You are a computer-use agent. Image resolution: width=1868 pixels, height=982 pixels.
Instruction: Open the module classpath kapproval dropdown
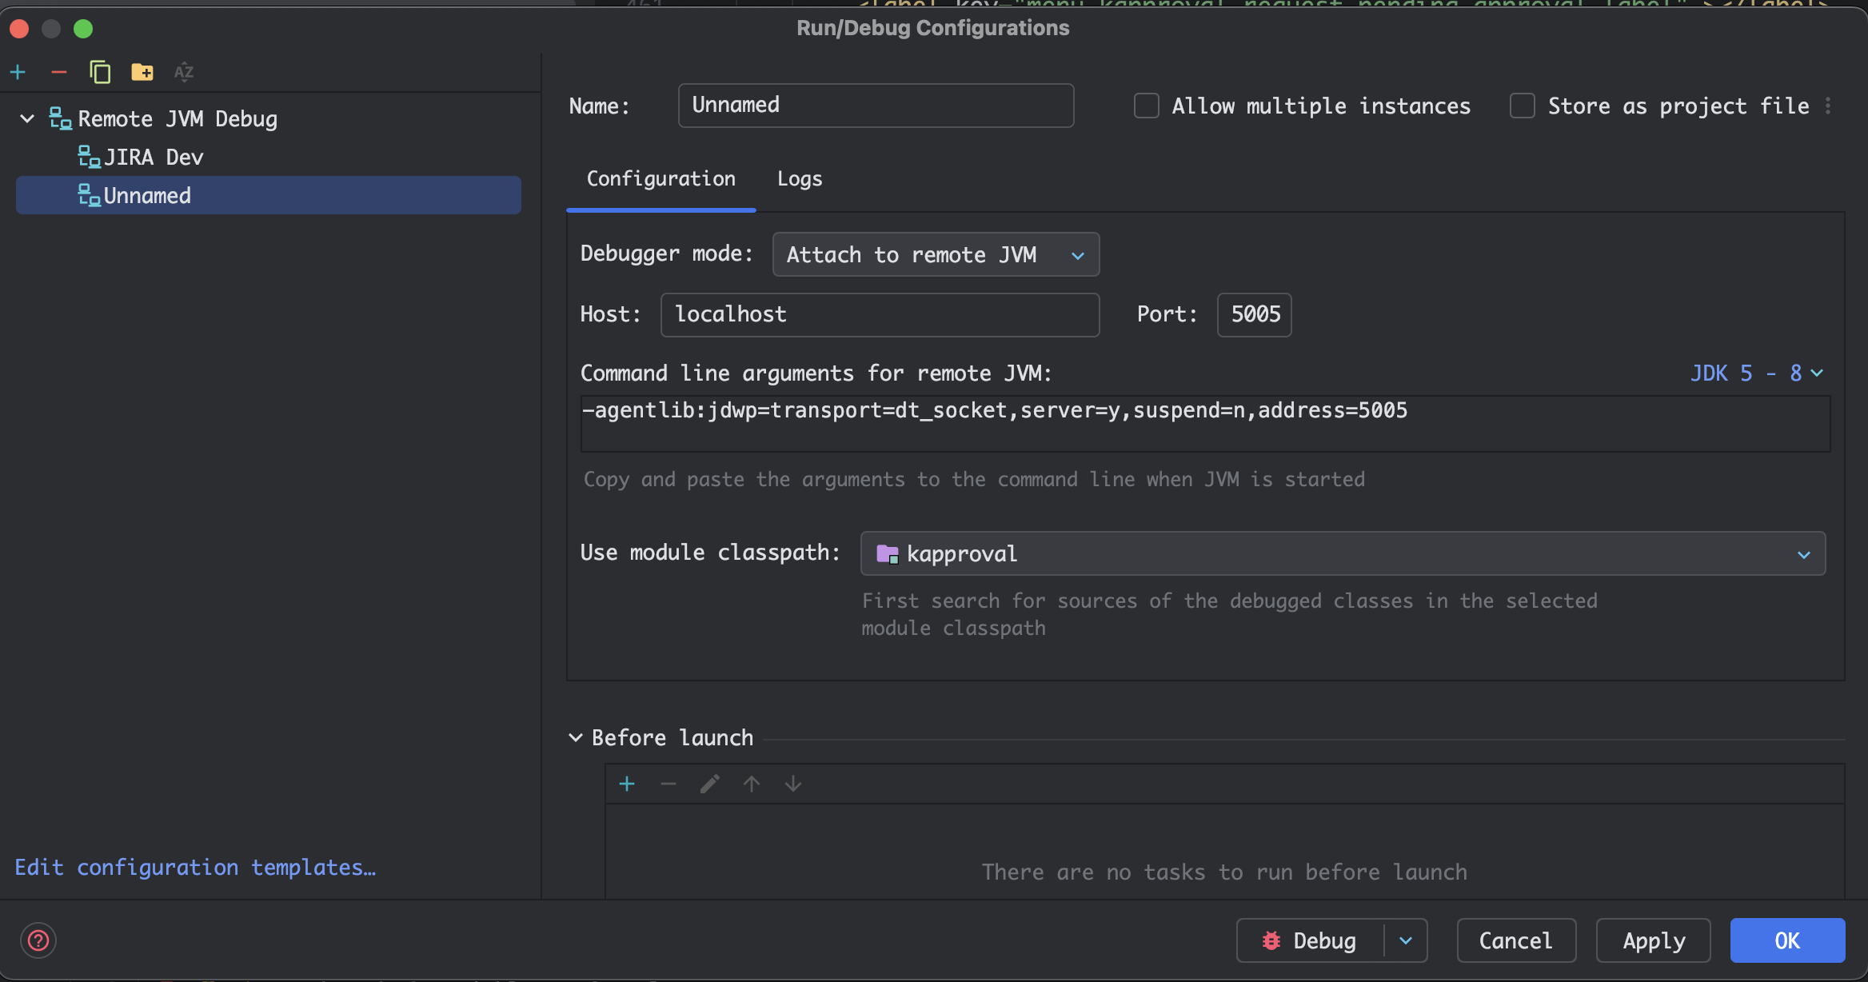[1342, 553]
